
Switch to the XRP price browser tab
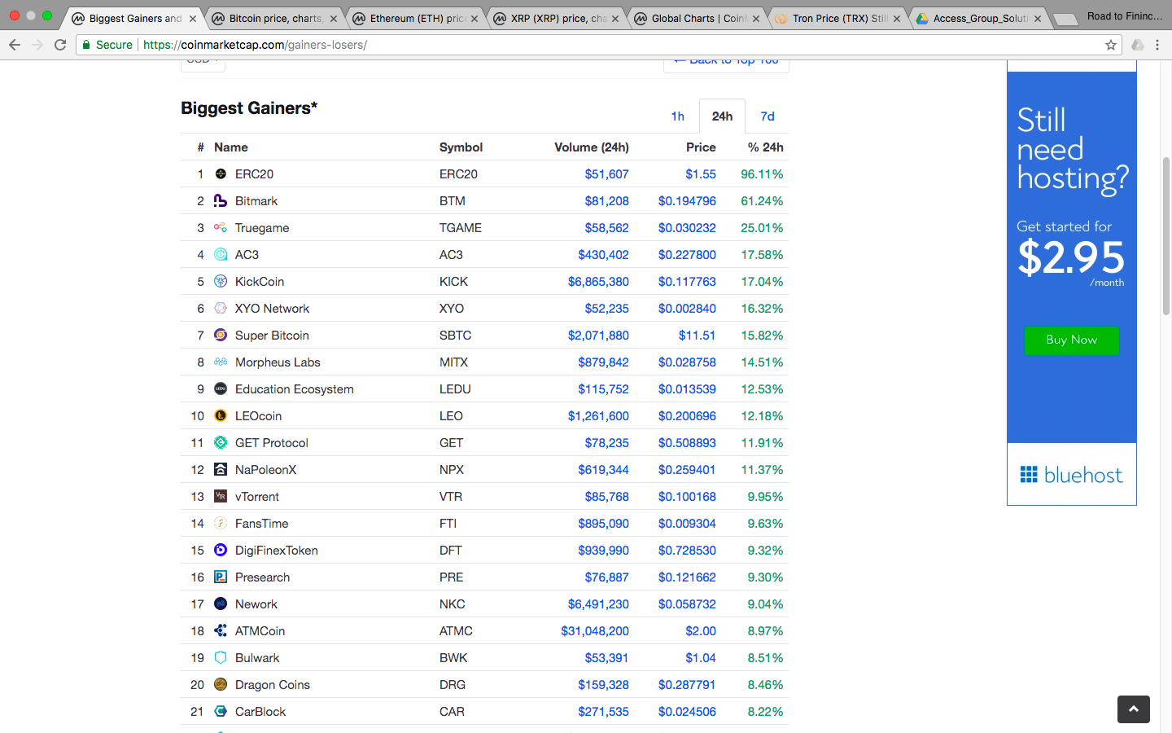558,18
